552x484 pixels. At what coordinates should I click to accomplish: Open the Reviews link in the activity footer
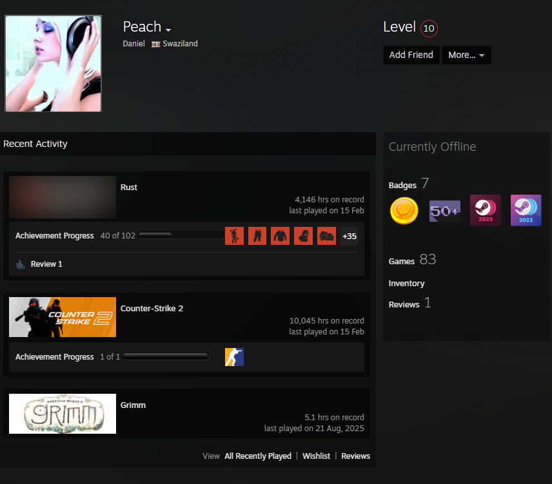tap(355, 456)
